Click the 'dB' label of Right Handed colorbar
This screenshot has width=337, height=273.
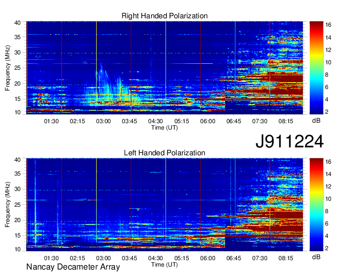(316, 121)
